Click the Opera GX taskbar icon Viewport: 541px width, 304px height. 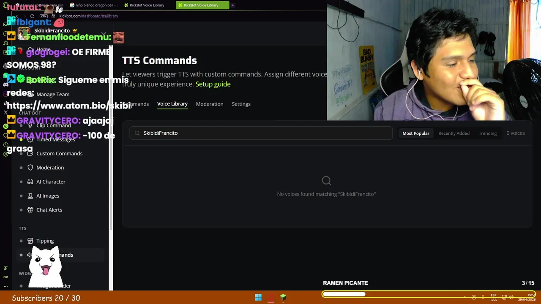click(x=271, y=298)
